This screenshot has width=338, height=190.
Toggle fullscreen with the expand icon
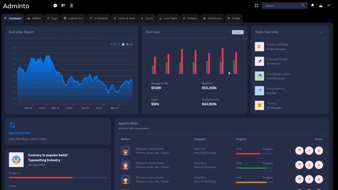point(257,6)
